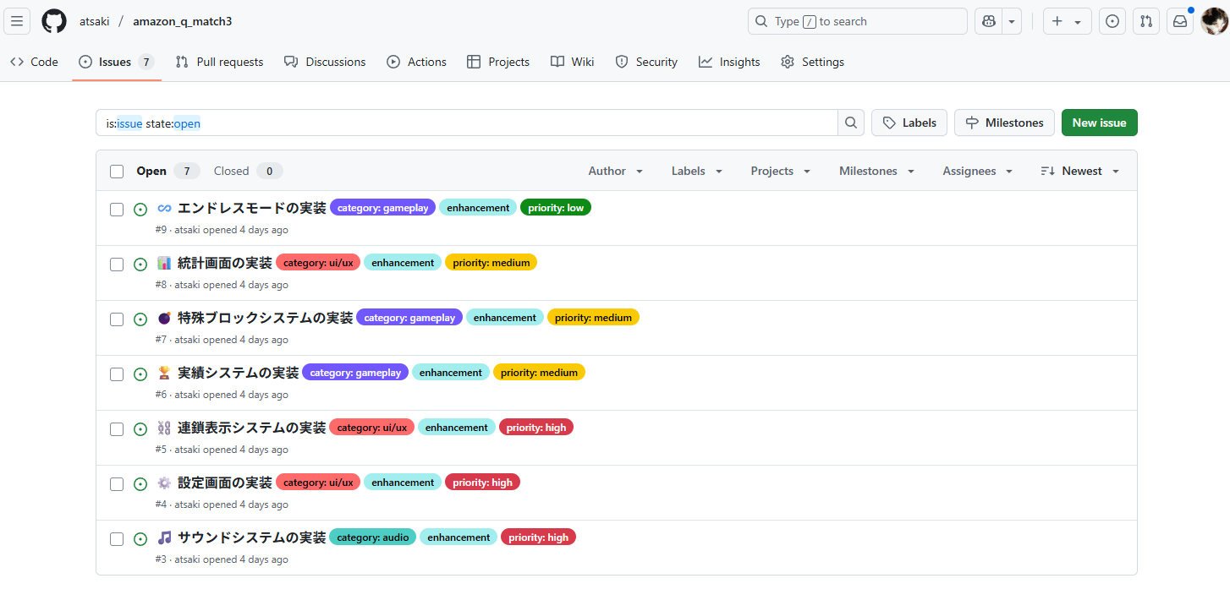Check the box for 統計画面の実装
Screen dimensions: 1230x611
pos(117,264)
